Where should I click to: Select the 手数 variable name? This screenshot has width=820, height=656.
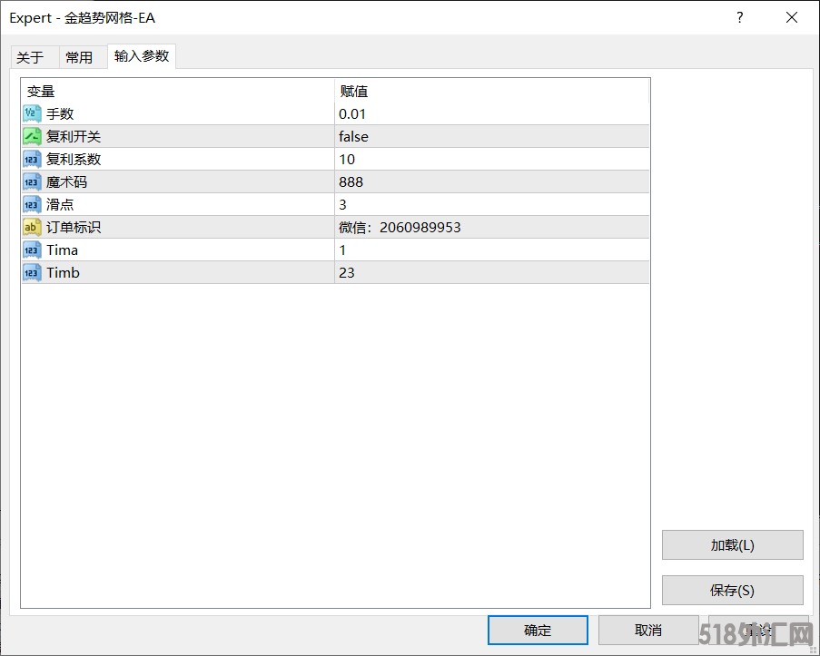[60, 113]
